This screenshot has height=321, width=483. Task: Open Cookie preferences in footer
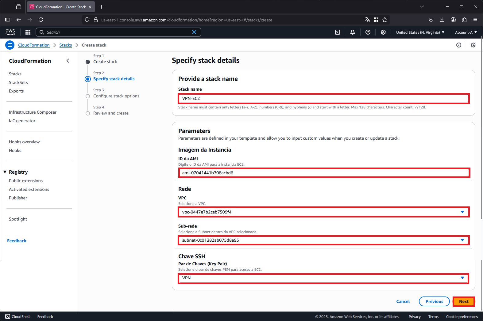[462, 316]
